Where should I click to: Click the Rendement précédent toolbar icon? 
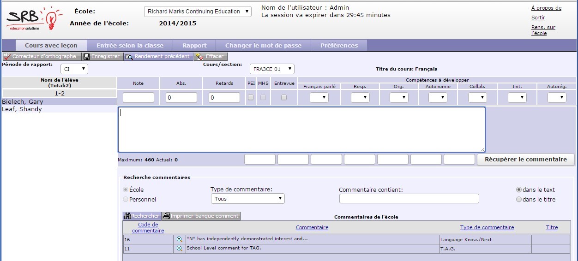129,57
